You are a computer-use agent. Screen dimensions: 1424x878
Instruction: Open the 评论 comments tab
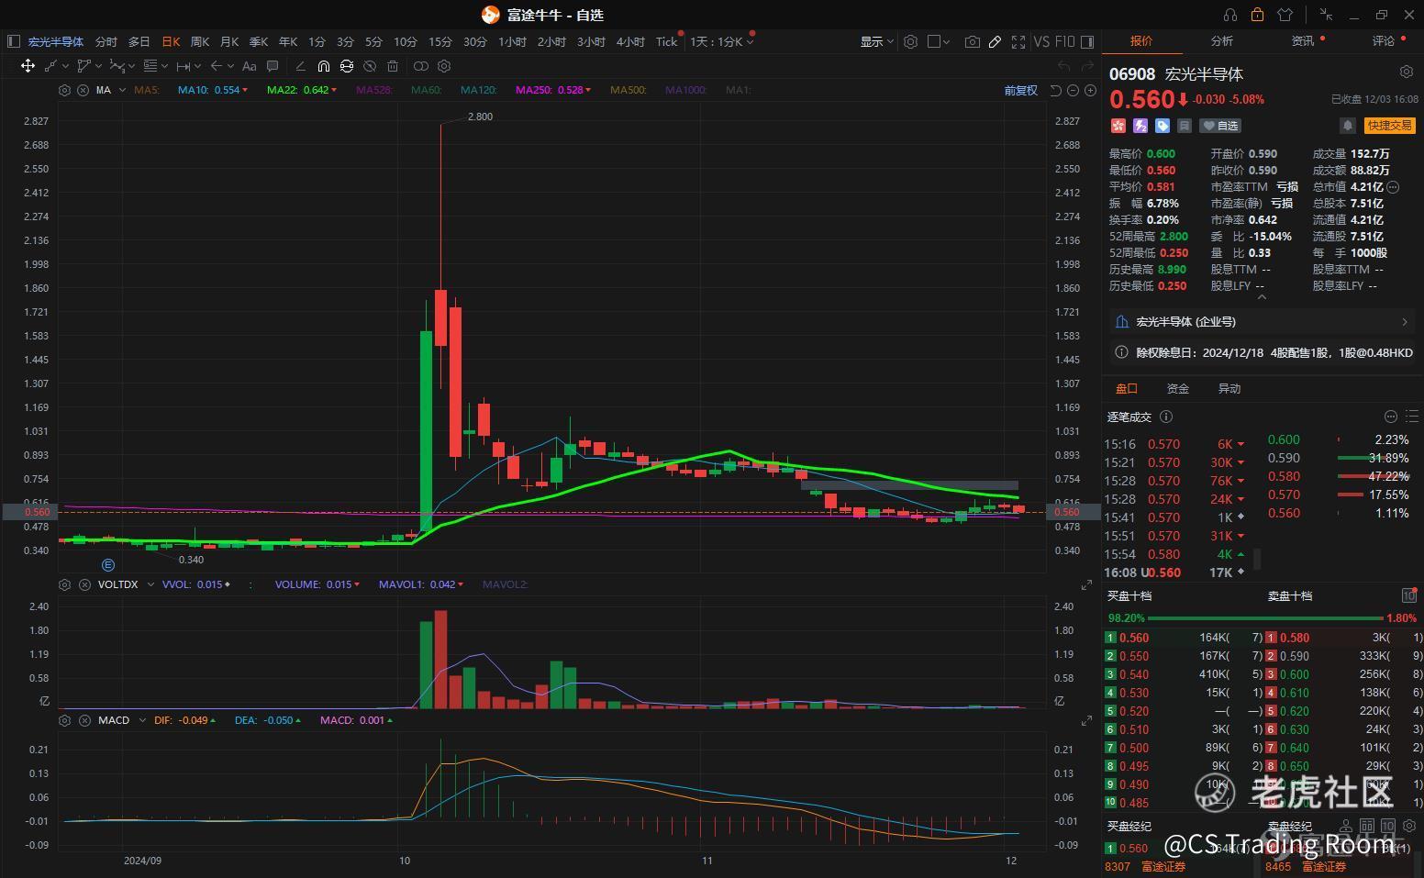point(1383,41)
